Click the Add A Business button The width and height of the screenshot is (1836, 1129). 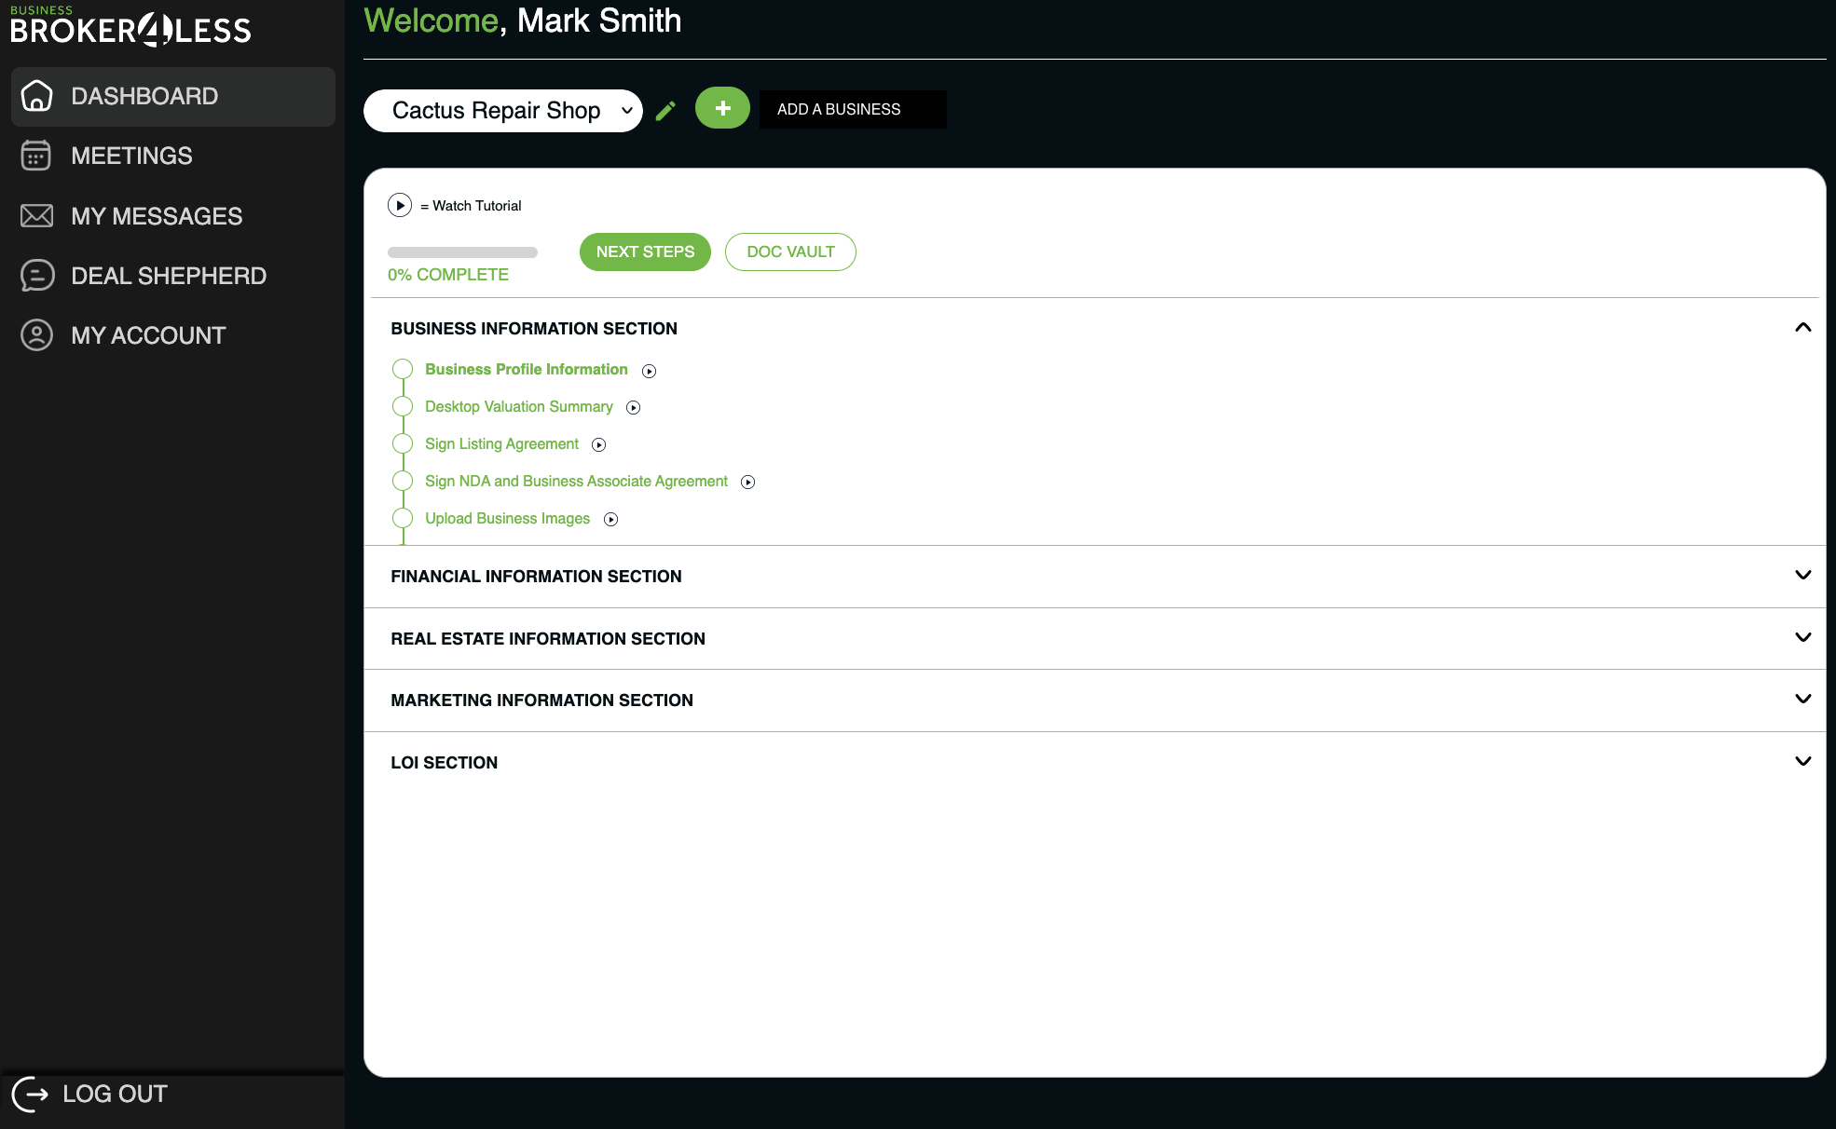pyautogui.click(x=851, y=109)
